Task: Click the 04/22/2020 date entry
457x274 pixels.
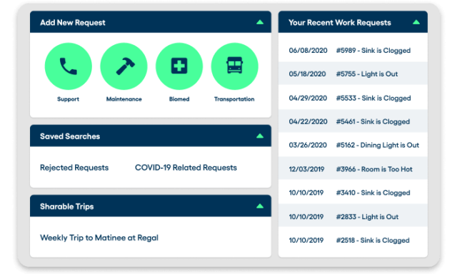Action: coord(308,122)
